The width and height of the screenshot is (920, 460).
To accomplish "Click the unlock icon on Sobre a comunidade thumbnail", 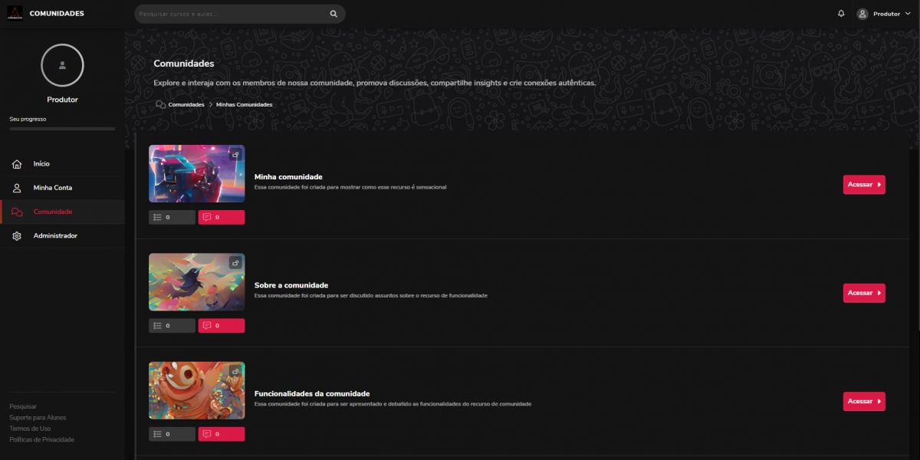I will pos(235,263).
